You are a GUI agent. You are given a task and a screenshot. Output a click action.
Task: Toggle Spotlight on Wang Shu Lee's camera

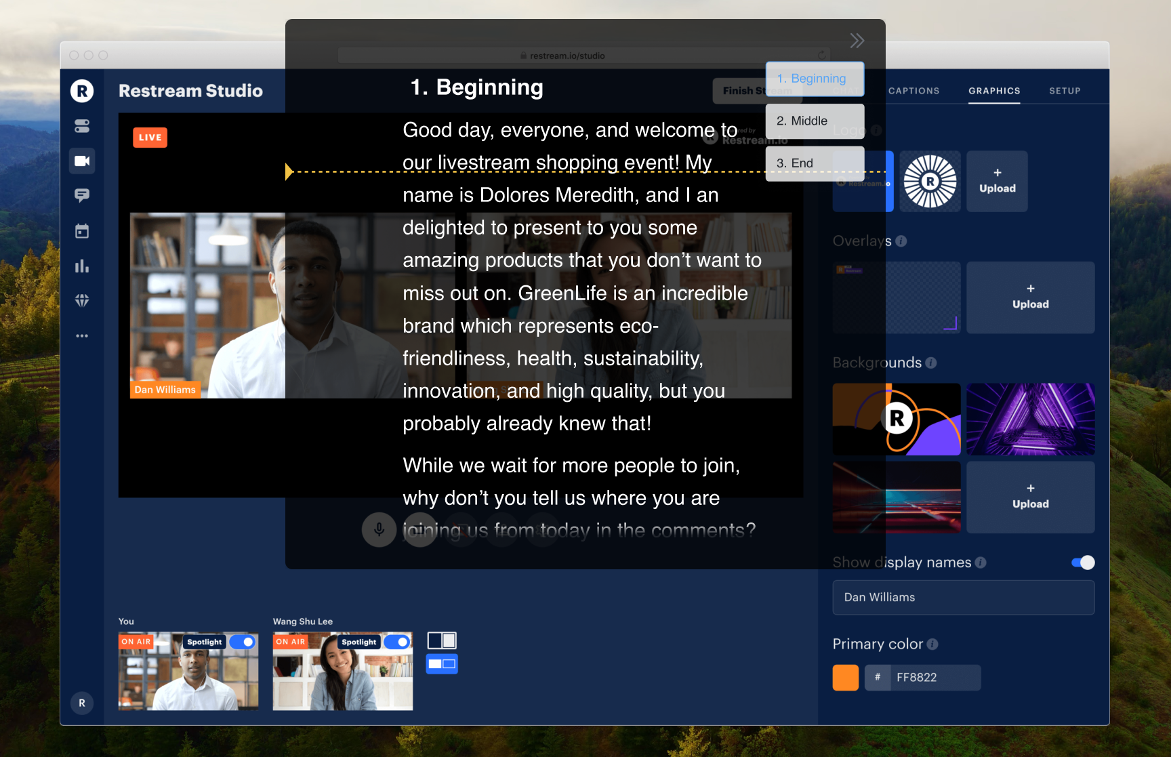pyautogui.click(x=396, y=642)
